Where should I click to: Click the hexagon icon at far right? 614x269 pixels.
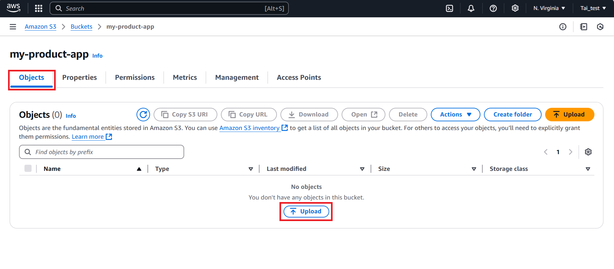[600, 27]
